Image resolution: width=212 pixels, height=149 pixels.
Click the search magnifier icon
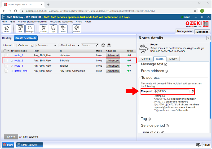pos(97,45)
